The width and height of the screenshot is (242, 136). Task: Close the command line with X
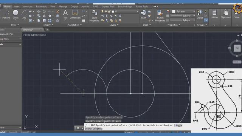[x=78, y=128]
